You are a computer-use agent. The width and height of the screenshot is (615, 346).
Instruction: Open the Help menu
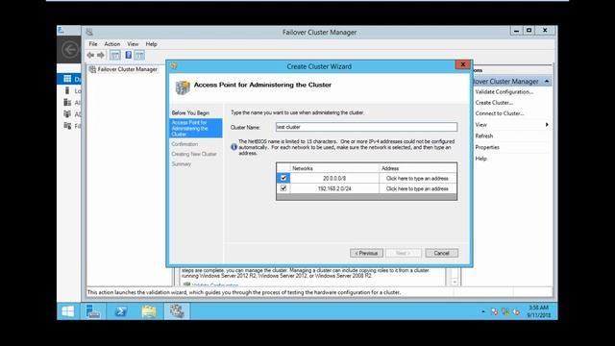coord(152,44)
